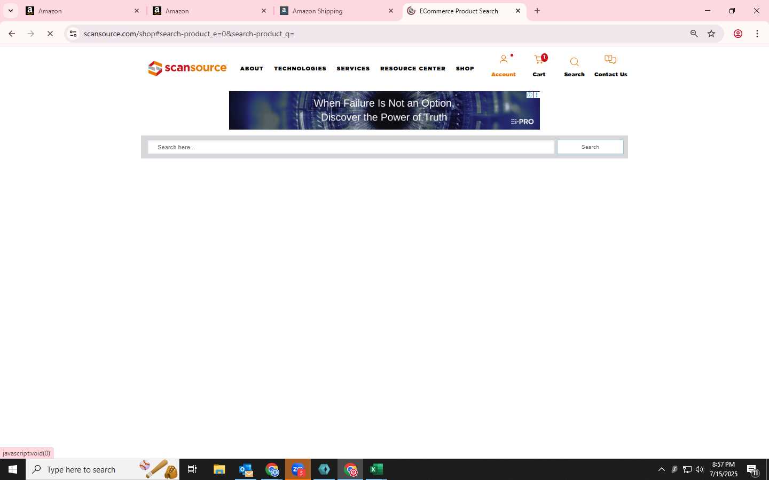Open the browser zoom indicator icon
Viewport: 769px width, 480px height.
(694, 34)
